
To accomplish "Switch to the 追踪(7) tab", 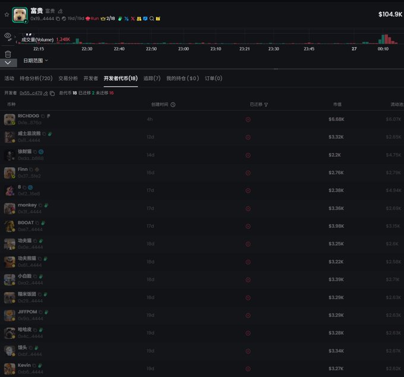I will point(152,78).
